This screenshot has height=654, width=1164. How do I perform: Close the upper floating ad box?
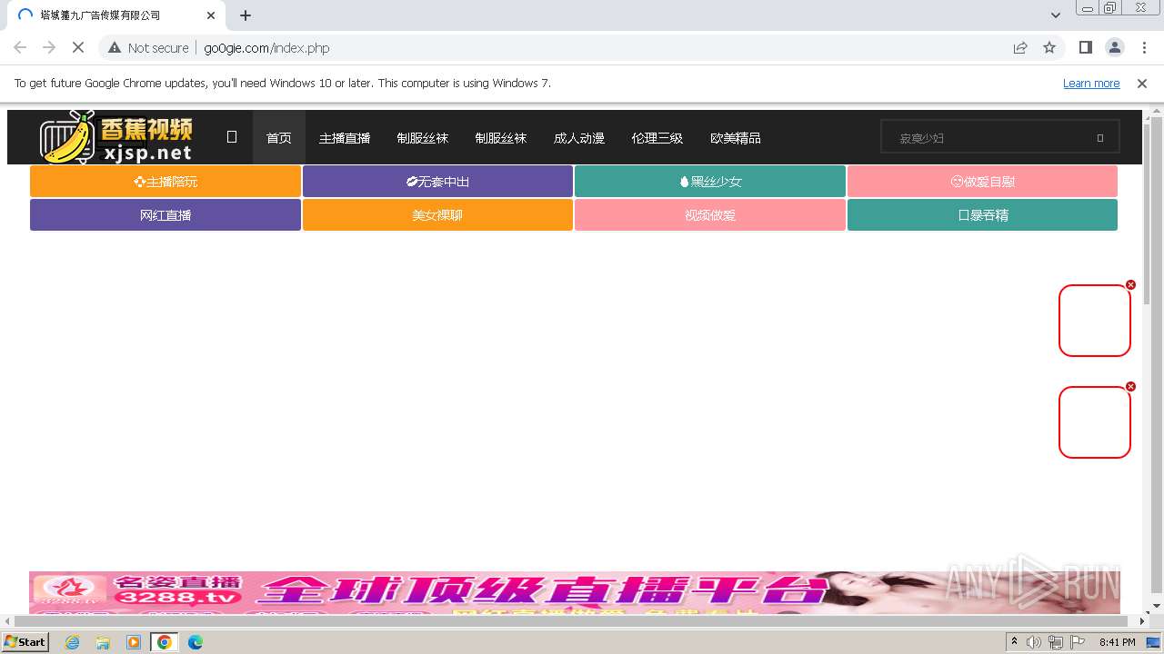[x=1130, y=285]
